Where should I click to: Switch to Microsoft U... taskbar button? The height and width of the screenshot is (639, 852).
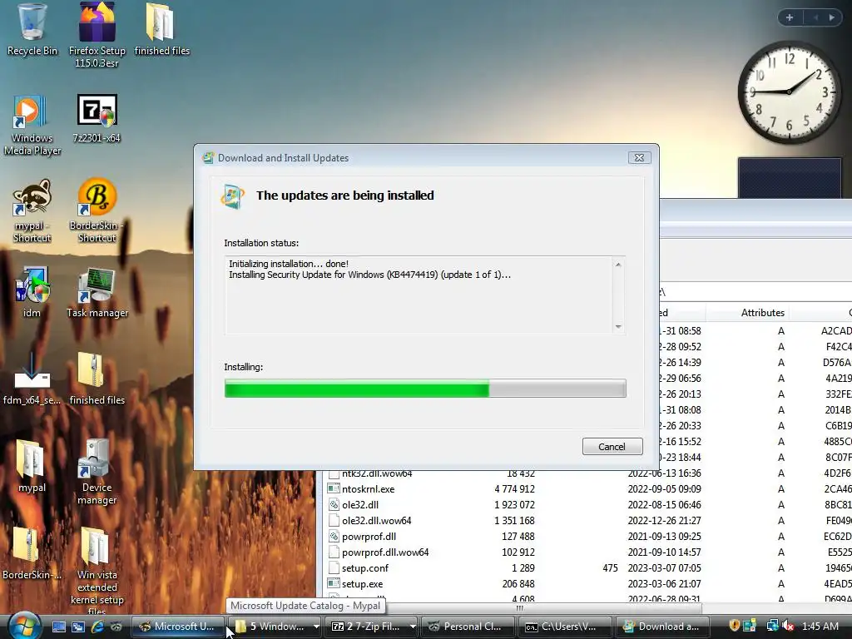tap(178, 627)
